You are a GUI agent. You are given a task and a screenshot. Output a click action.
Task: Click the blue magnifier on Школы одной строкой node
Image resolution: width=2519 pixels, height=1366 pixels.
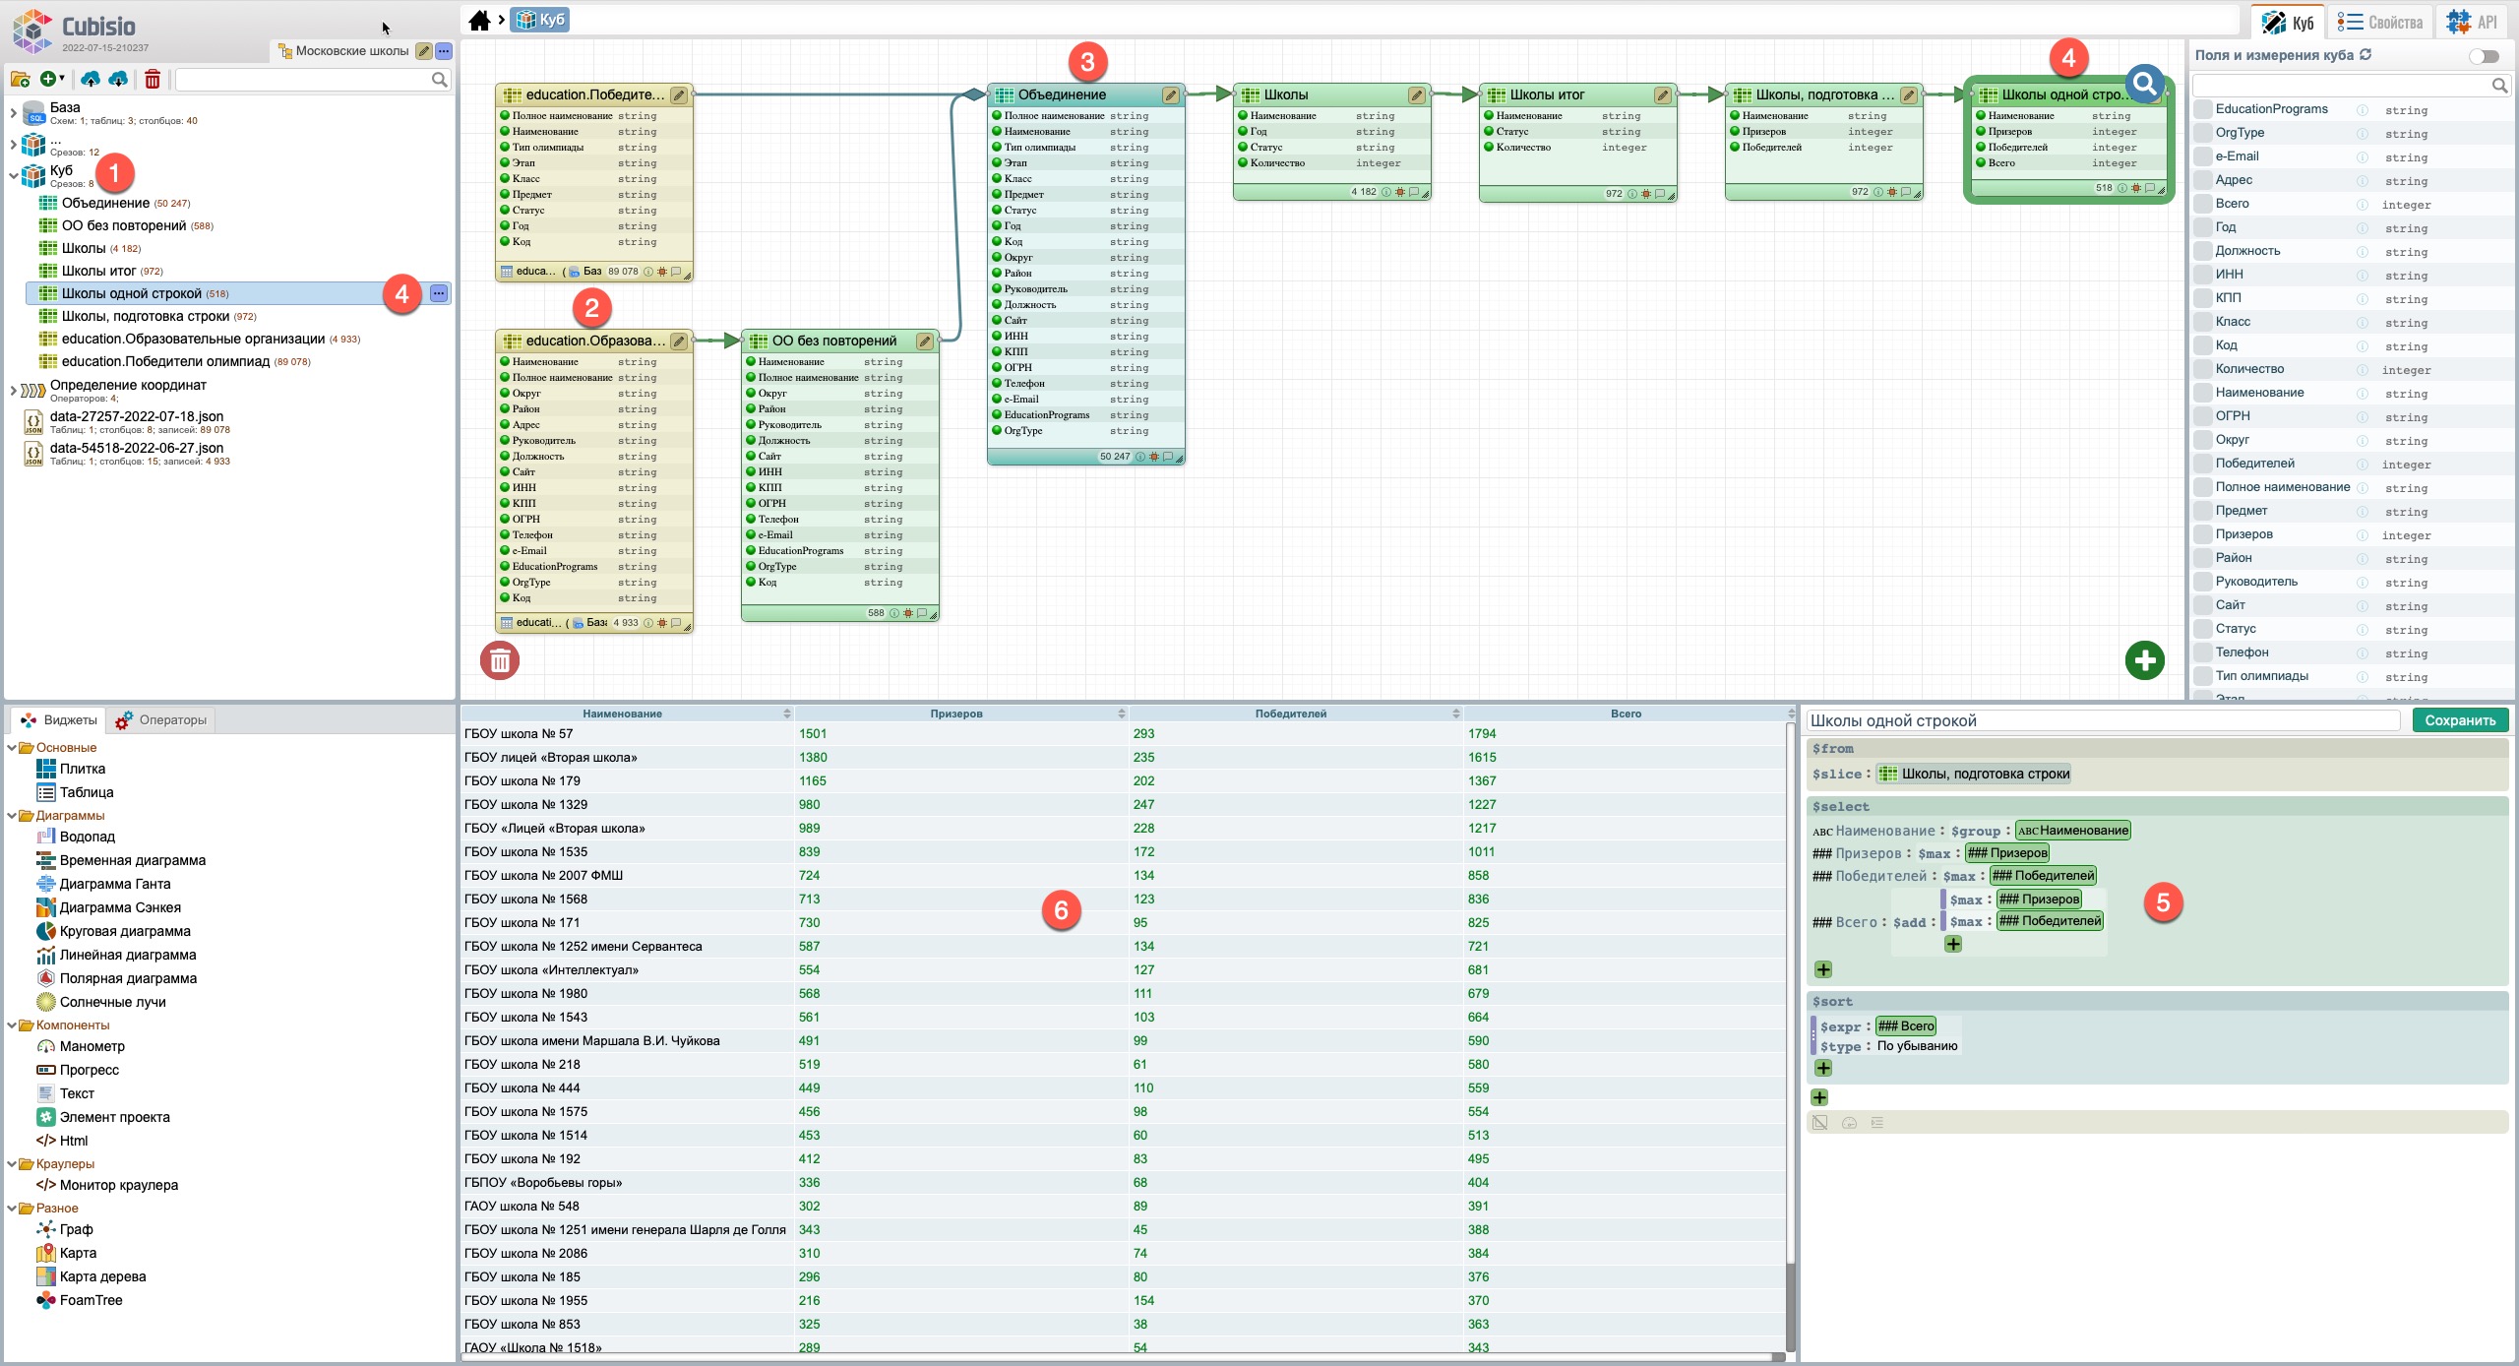tap(2144, 84)
